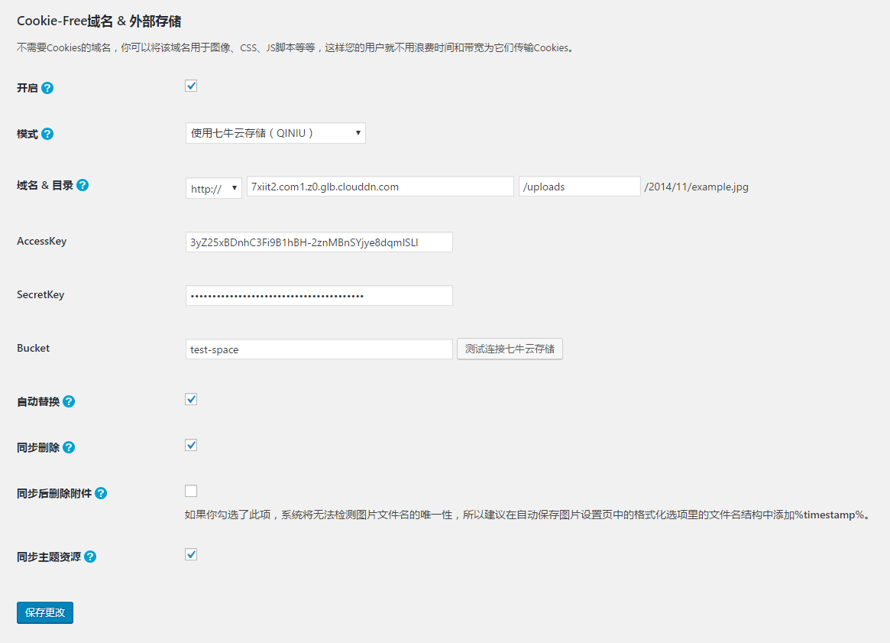The height and width of the screenshot is (643, 890).
Task: Click the AccessKey label
Action: pyautogui.click(x=41, y=241)
